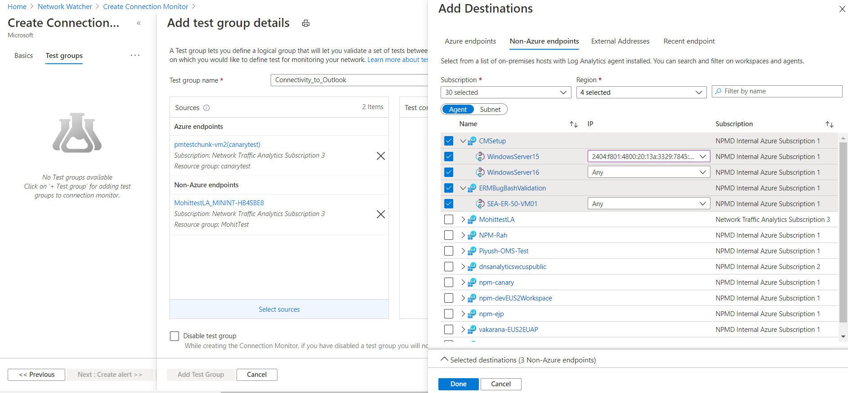Expand the NPM-Rah workspace row

point(463,235)
